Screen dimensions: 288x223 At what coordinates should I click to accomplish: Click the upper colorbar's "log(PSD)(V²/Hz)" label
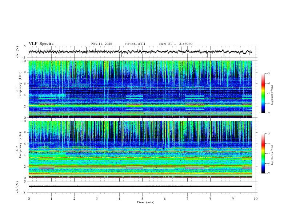click(x=272, y=95)
